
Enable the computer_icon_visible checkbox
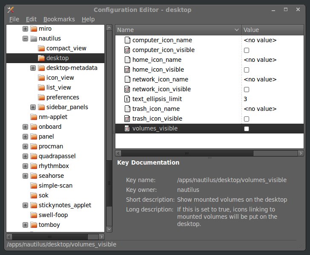[x=247, y=50]
